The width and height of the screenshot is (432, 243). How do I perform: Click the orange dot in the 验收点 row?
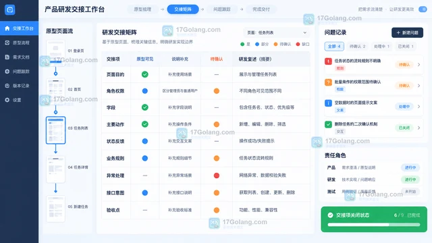point(217,210)
